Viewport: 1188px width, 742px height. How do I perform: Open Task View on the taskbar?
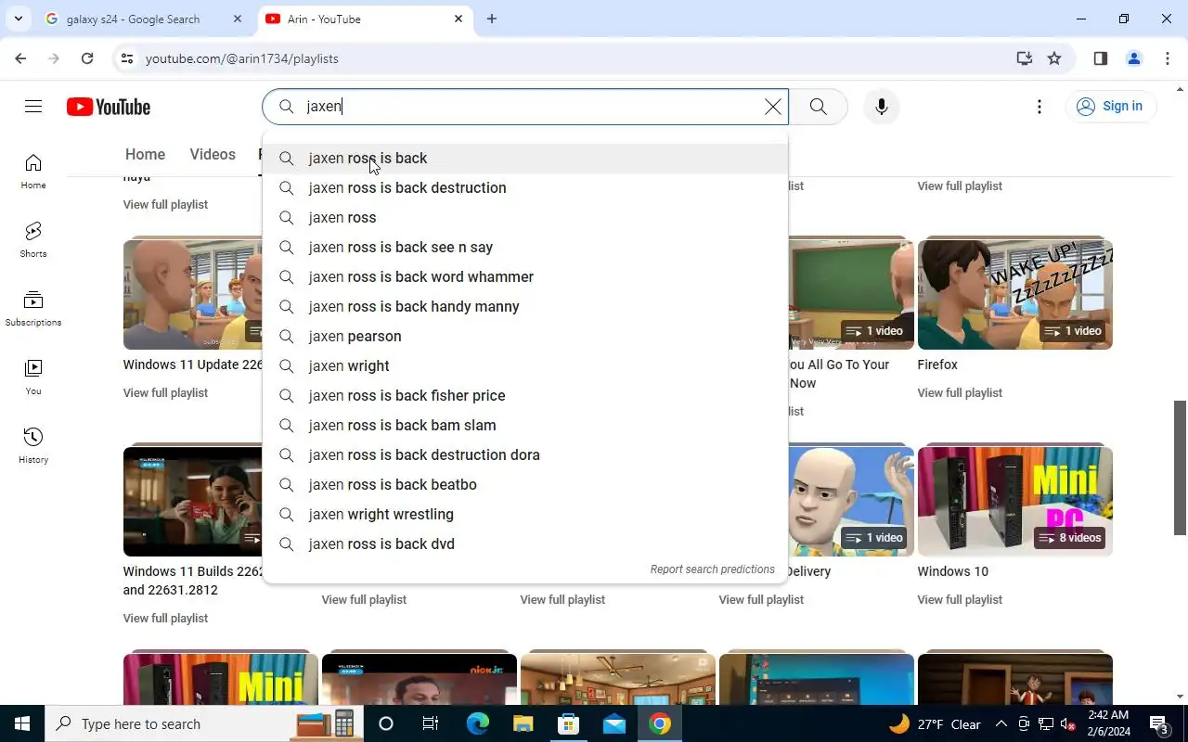pyautogui.click(x=431, y=723)
